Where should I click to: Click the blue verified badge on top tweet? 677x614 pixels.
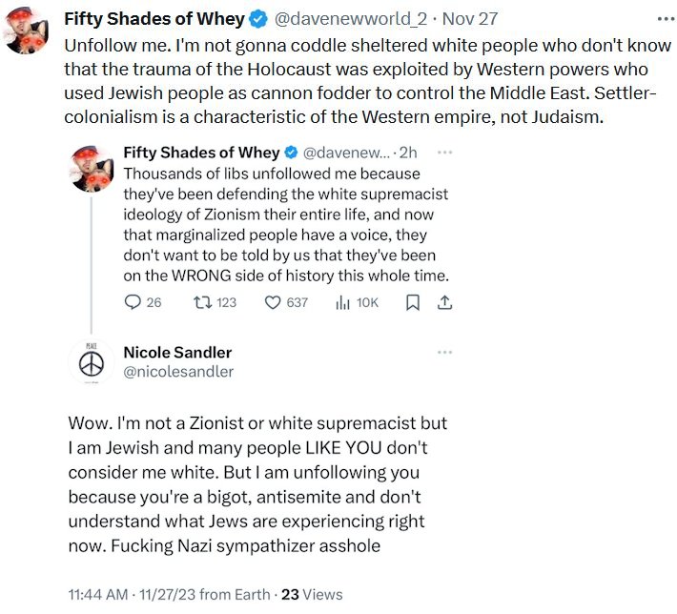point(259,19)
